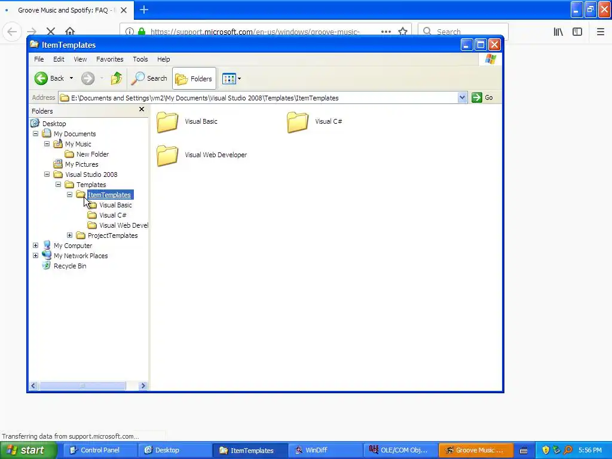This screenshot has width=612, height=459.
Task: Open the File menu
Action: coord(39,59)
